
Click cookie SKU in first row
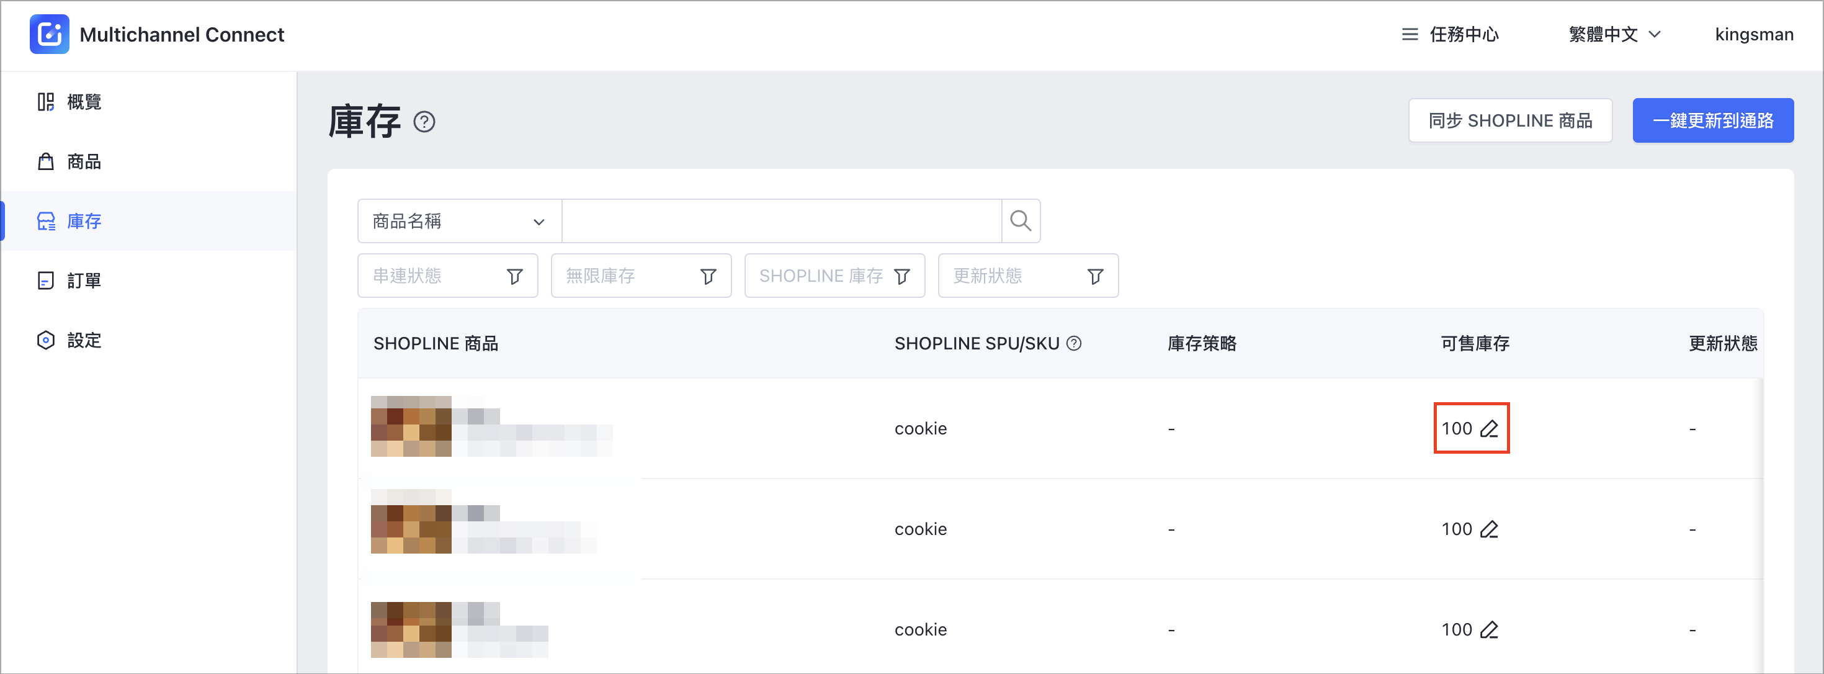click(x=921, y=428)
